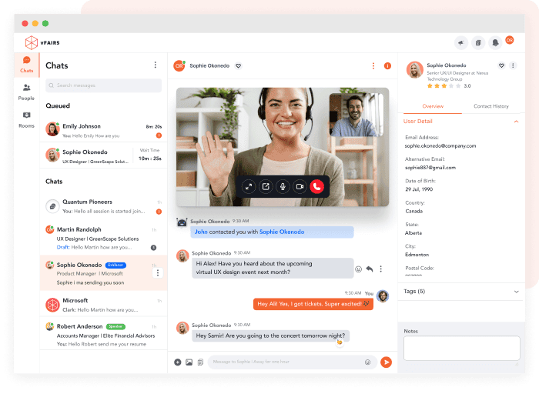Expand the video to fullscreen
539x394 pixels.
pyautogui.click(x=248, y=186)
